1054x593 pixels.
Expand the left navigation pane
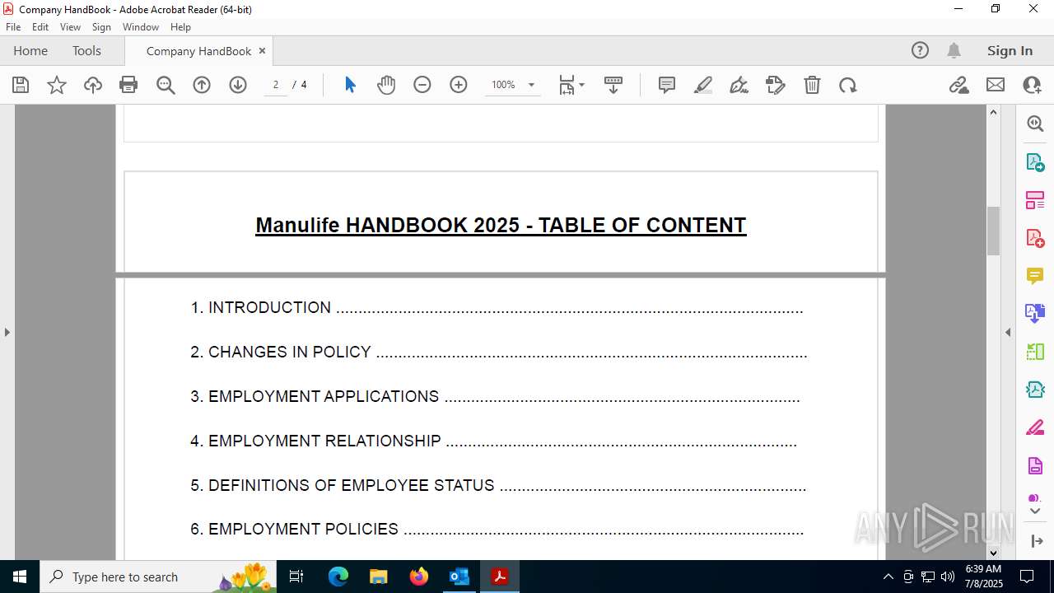coord(7,332)
